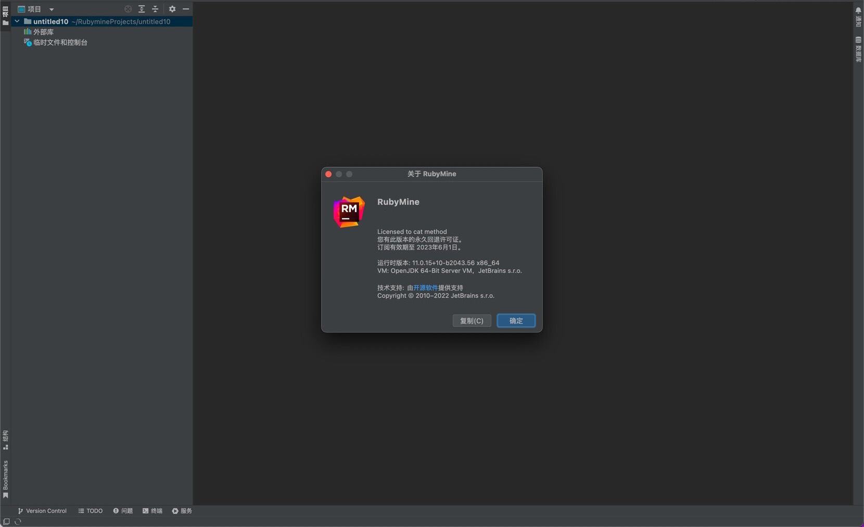The width and height of the screenshot is (864, 527).
Task: Open the 问题 problems tool window
Action: tap(123, 511)
